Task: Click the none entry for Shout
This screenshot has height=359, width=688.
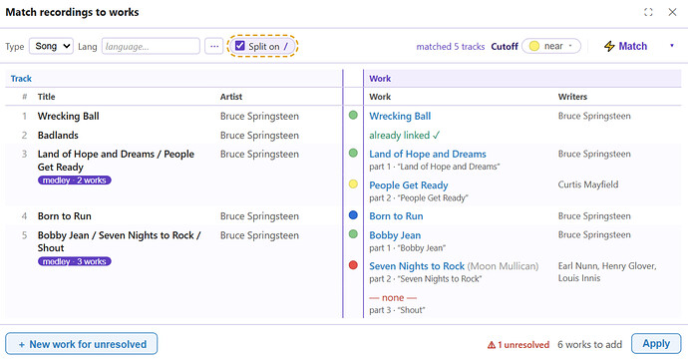Action: [x=393, y=297]
